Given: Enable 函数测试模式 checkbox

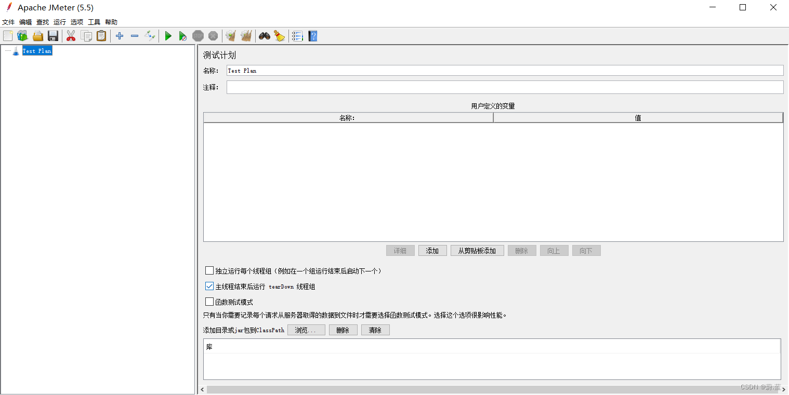Looking at the screenshot, I should pos(209,302).
